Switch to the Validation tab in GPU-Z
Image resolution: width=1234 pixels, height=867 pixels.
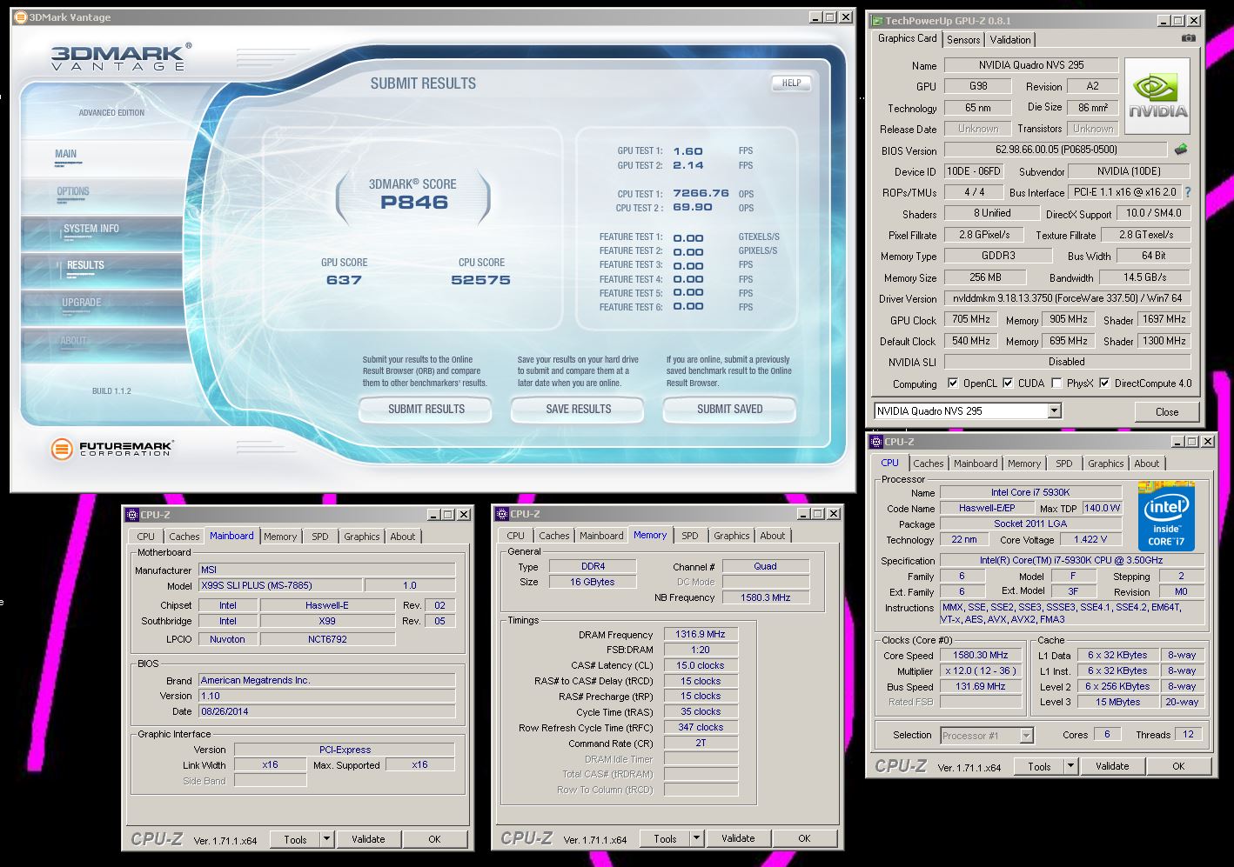(1010, 40)
